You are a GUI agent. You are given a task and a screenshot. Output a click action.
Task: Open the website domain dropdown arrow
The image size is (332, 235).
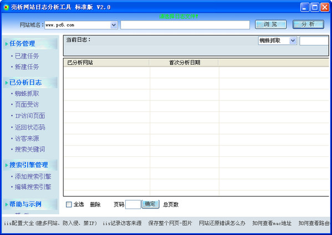pos(114,25)
